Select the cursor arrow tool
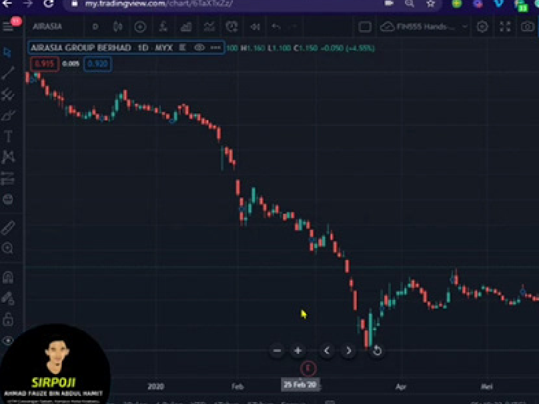 pos(7,53)
